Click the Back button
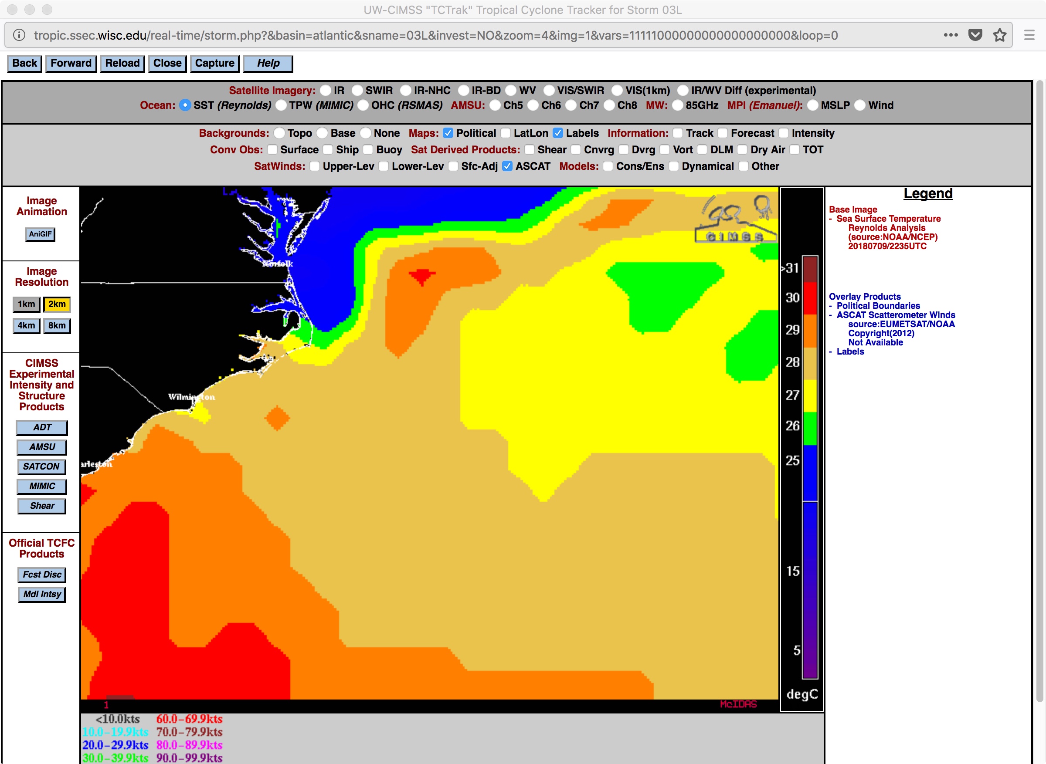Screen dimensions: 1046x764 [x=24, y=63]
